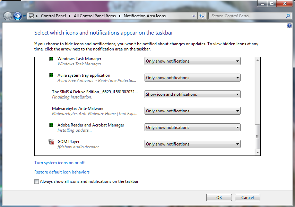Click the Avira system tray application icon
The height and width of the screenshot is (207, 295).
[x=51, y=75]
